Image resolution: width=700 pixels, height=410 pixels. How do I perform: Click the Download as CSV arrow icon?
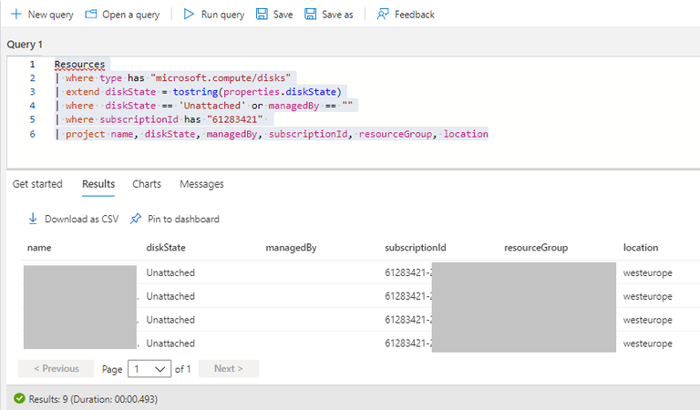[x=33, y=219]
